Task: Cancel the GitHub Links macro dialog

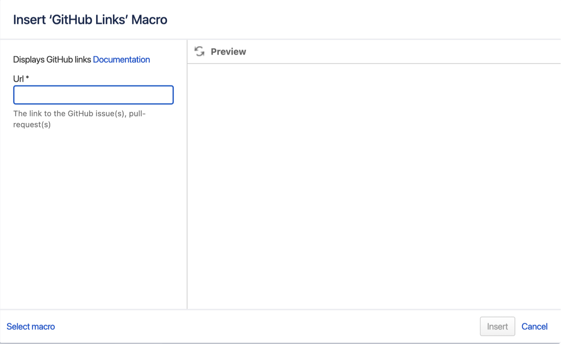Action: pos(534,327)
